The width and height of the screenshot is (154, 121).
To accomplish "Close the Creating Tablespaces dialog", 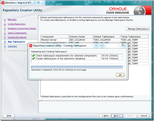I will pos(122,45).
